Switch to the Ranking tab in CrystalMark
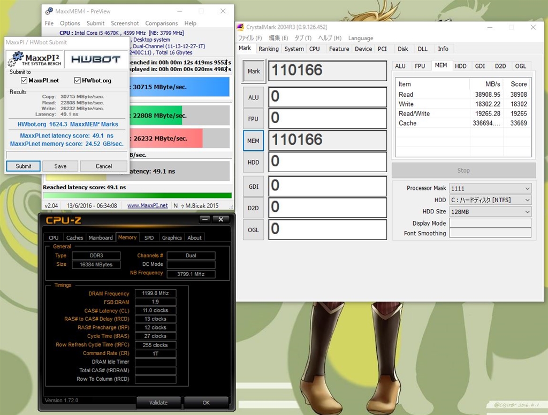The height and width of the screenshot is (415, 548). point(269,49)
